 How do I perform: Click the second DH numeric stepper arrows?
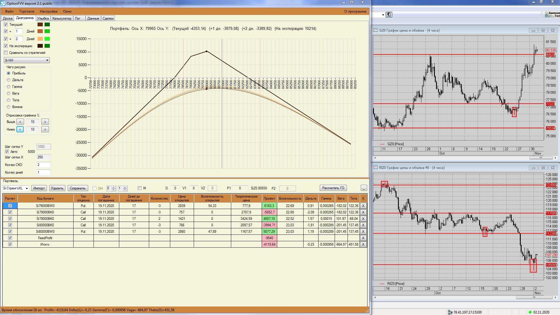click(125, 188)
